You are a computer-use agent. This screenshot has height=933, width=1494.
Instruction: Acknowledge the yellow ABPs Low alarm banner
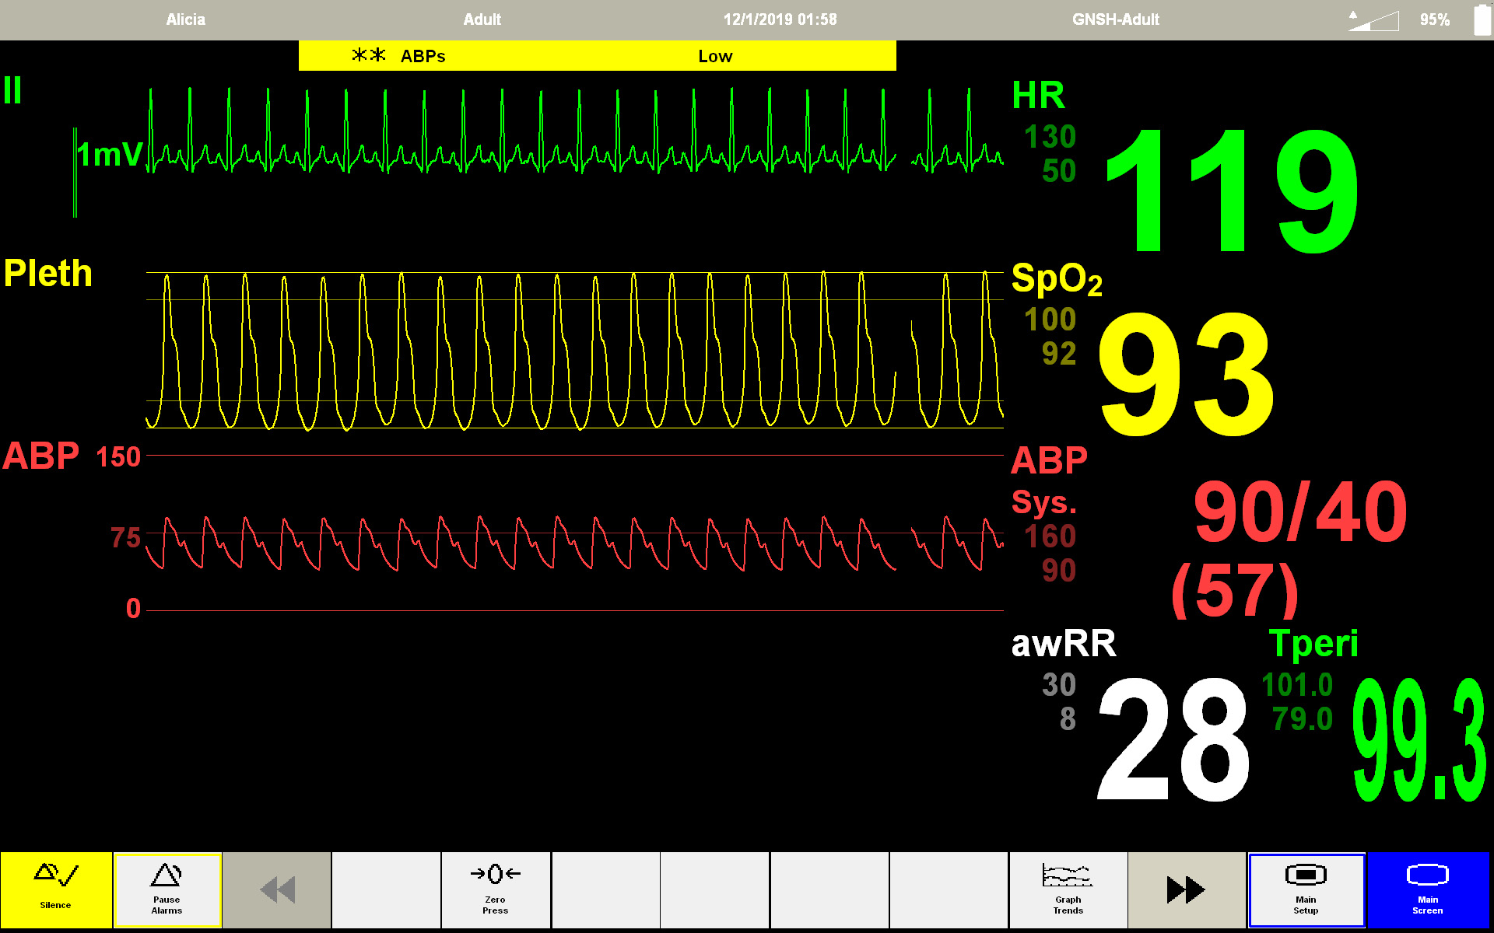tap(597, 56)
